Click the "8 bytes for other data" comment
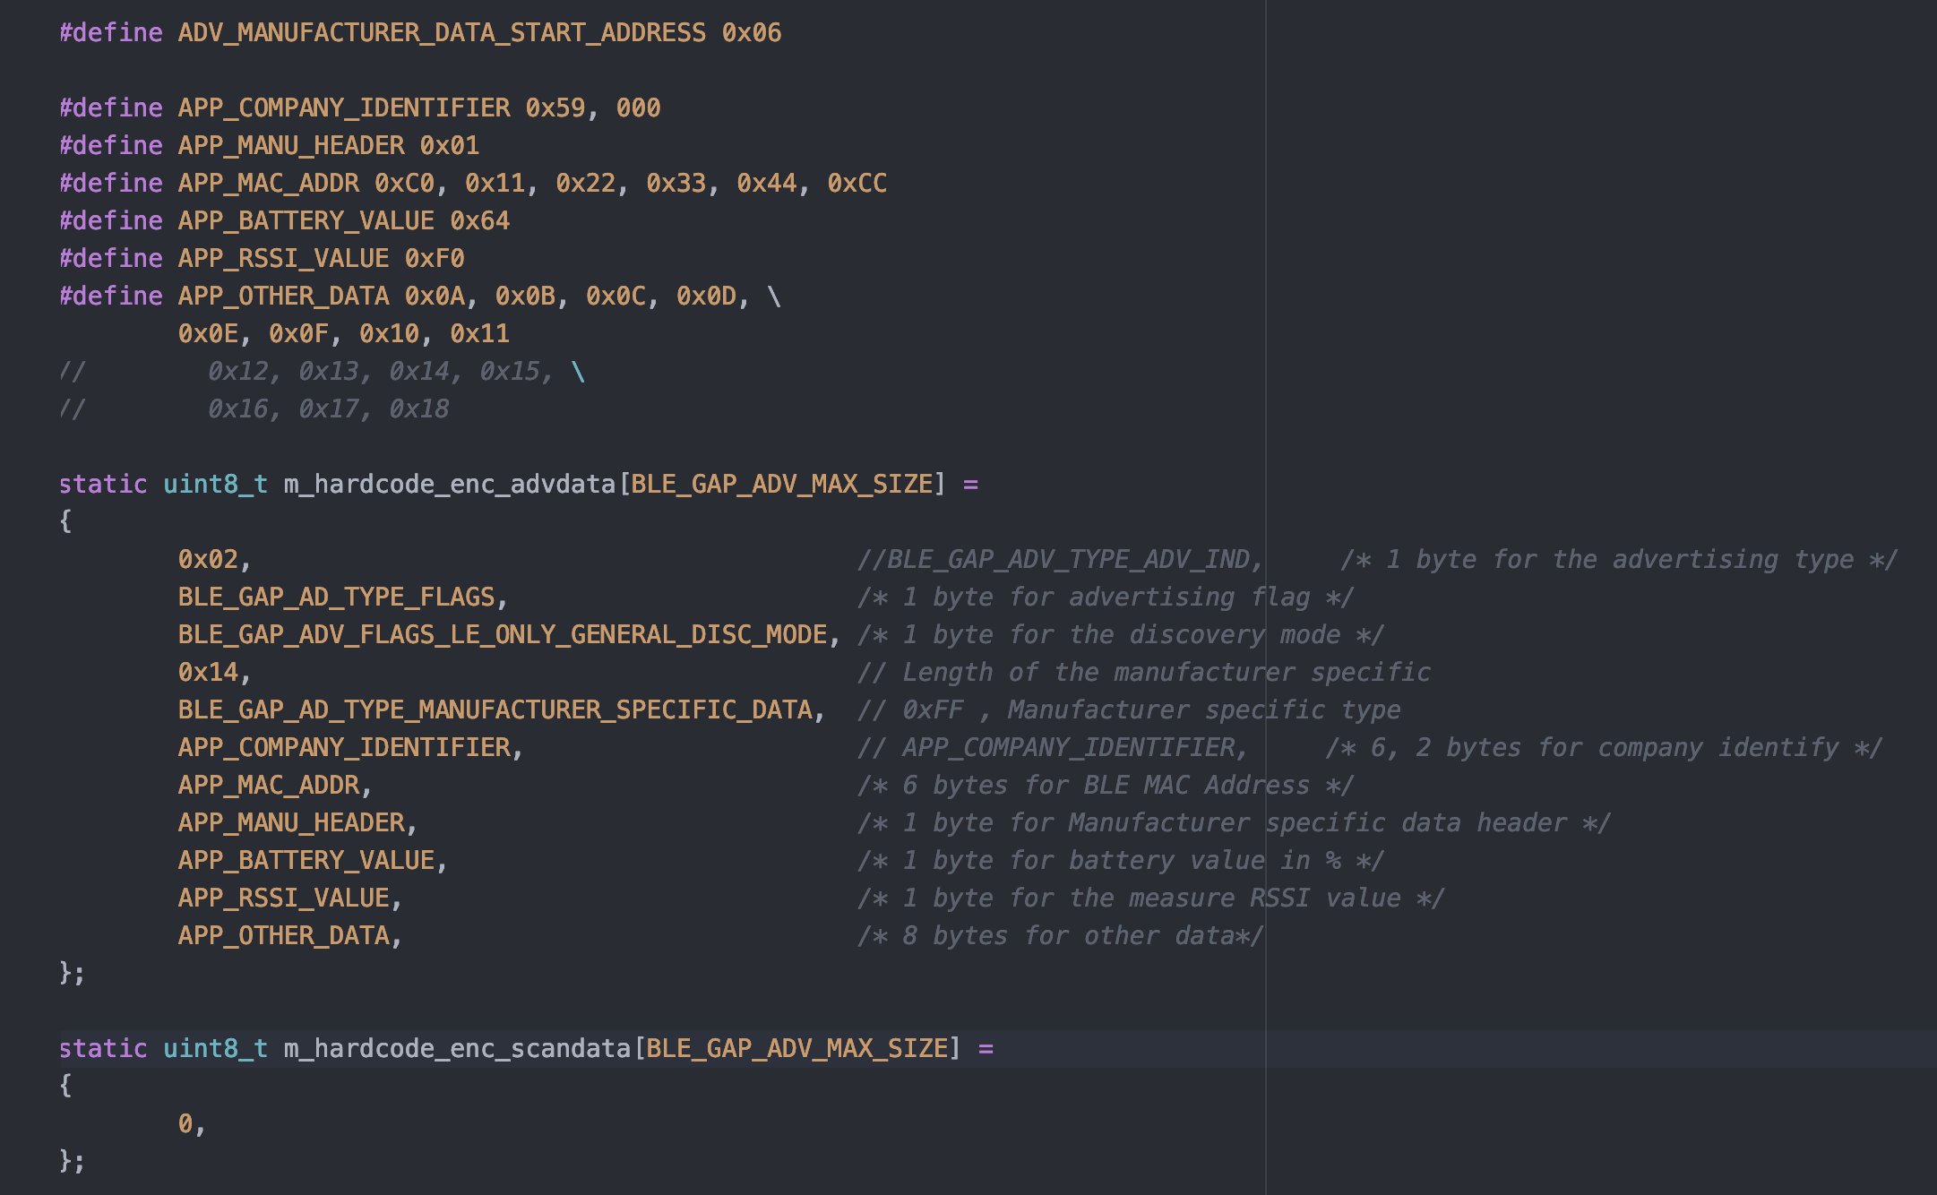 1060,936
